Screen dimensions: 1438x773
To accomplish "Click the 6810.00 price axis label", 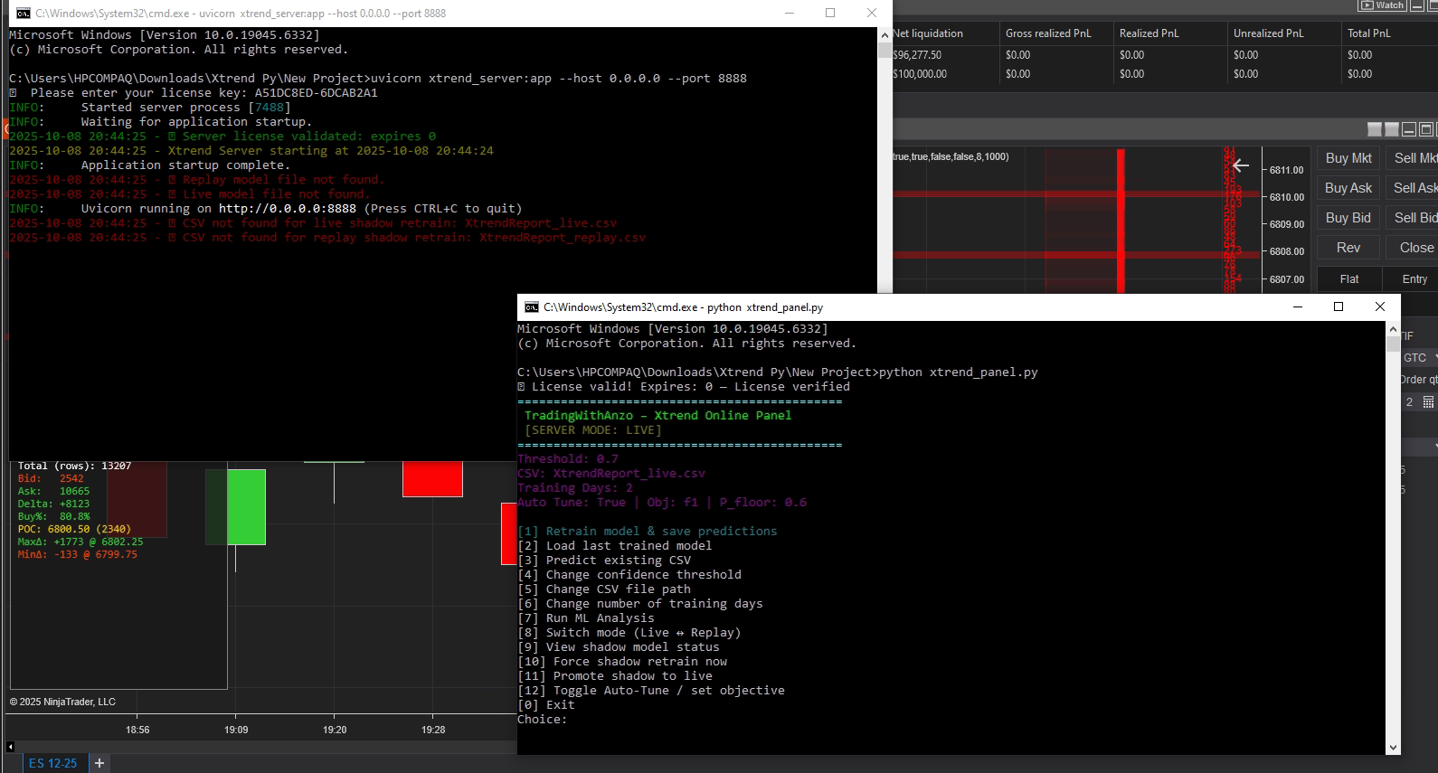I will point(1286,197).
